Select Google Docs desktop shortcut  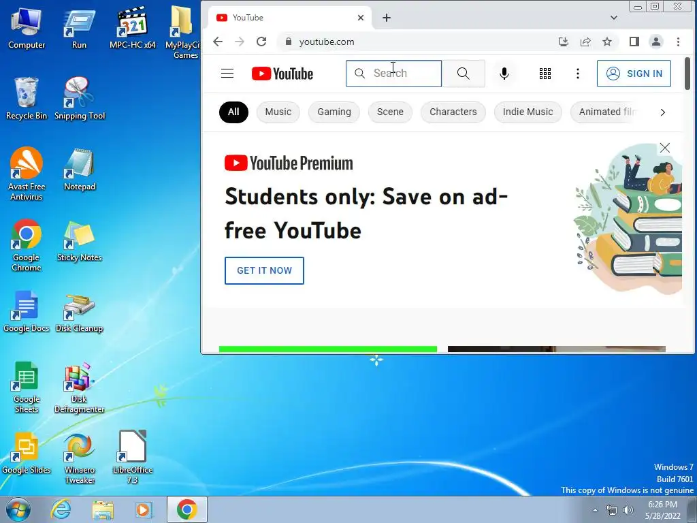tap(27, 311)
